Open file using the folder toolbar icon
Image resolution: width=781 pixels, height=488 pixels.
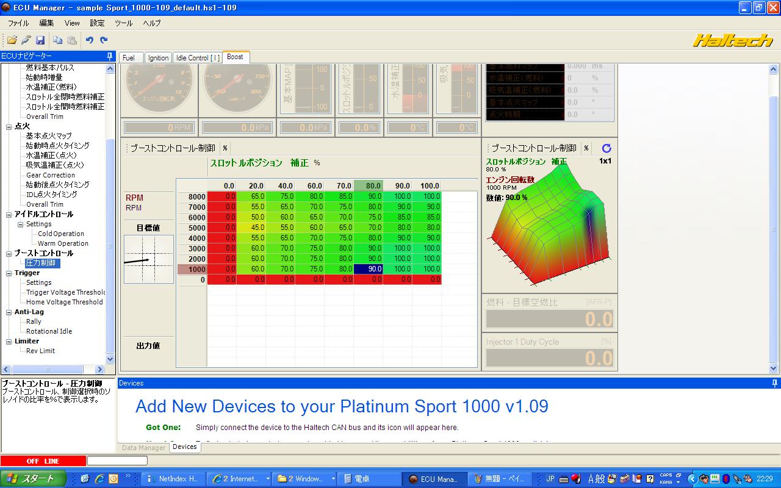tap(12, 40)
